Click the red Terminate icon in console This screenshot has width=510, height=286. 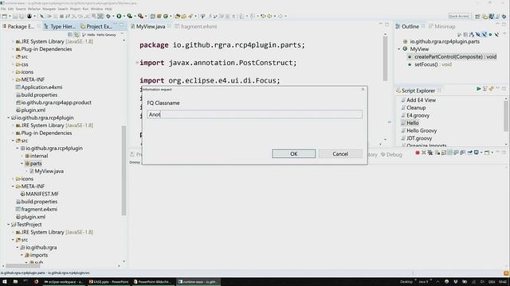point(418,153)
